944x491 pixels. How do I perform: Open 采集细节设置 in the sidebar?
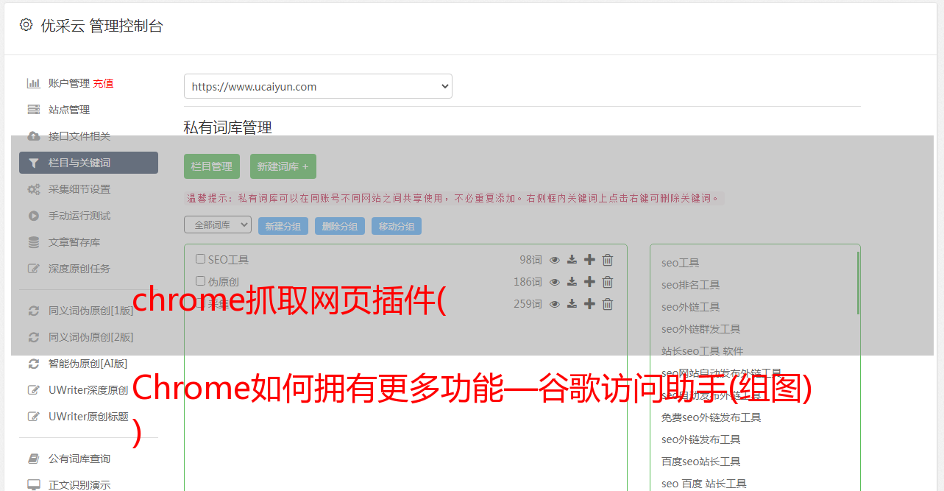click(x=79, y=189)
